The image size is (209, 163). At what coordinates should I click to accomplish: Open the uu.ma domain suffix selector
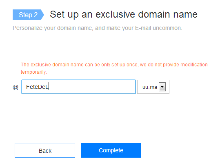(153, 87)
